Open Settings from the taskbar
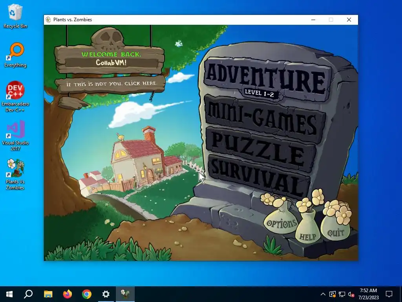Screen dimensions: 402x302 click(106, 294)
